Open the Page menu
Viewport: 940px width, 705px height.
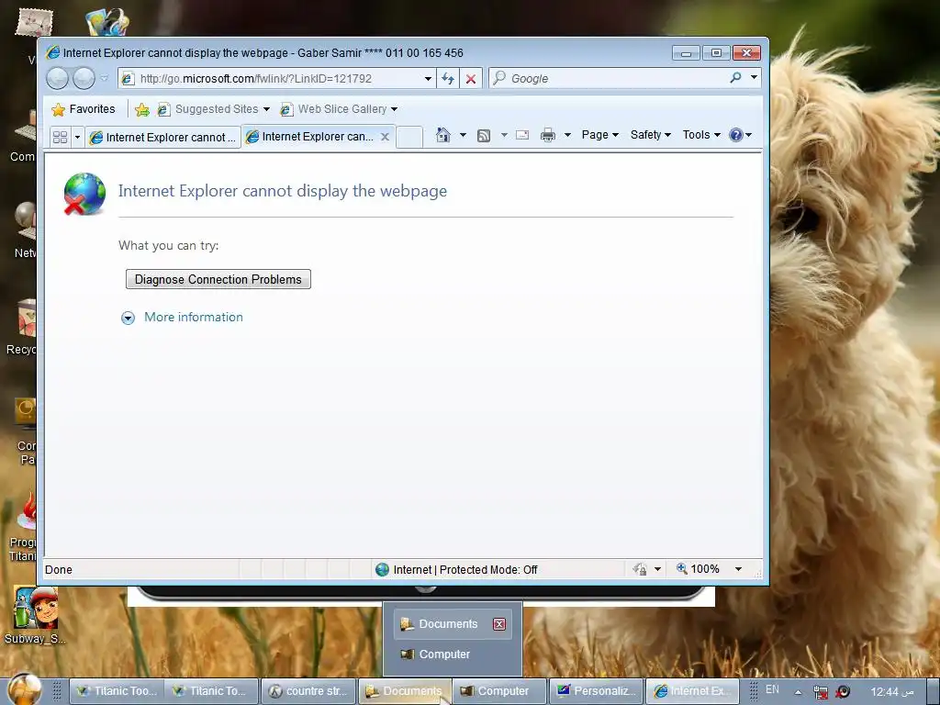599,135
